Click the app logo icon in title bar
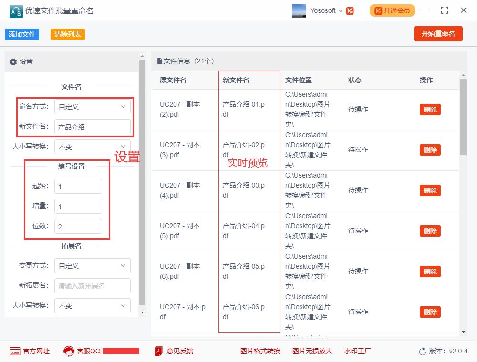 (16, 11)
